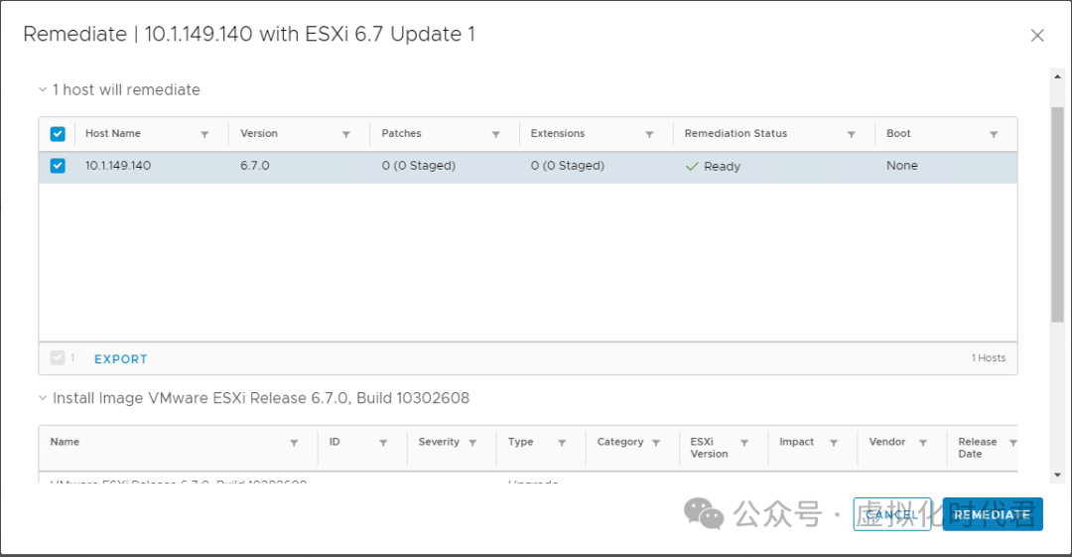Filter the Version column in hosts table
The width and height of the screenshot is (1072, 557).
coord(346,135)
